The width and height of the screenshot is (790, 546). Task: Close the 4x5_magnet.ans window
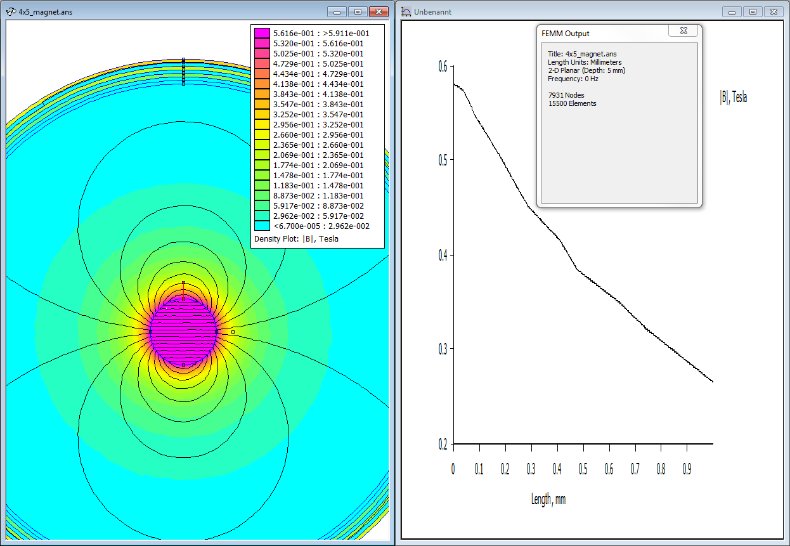(x=379, y=11)
